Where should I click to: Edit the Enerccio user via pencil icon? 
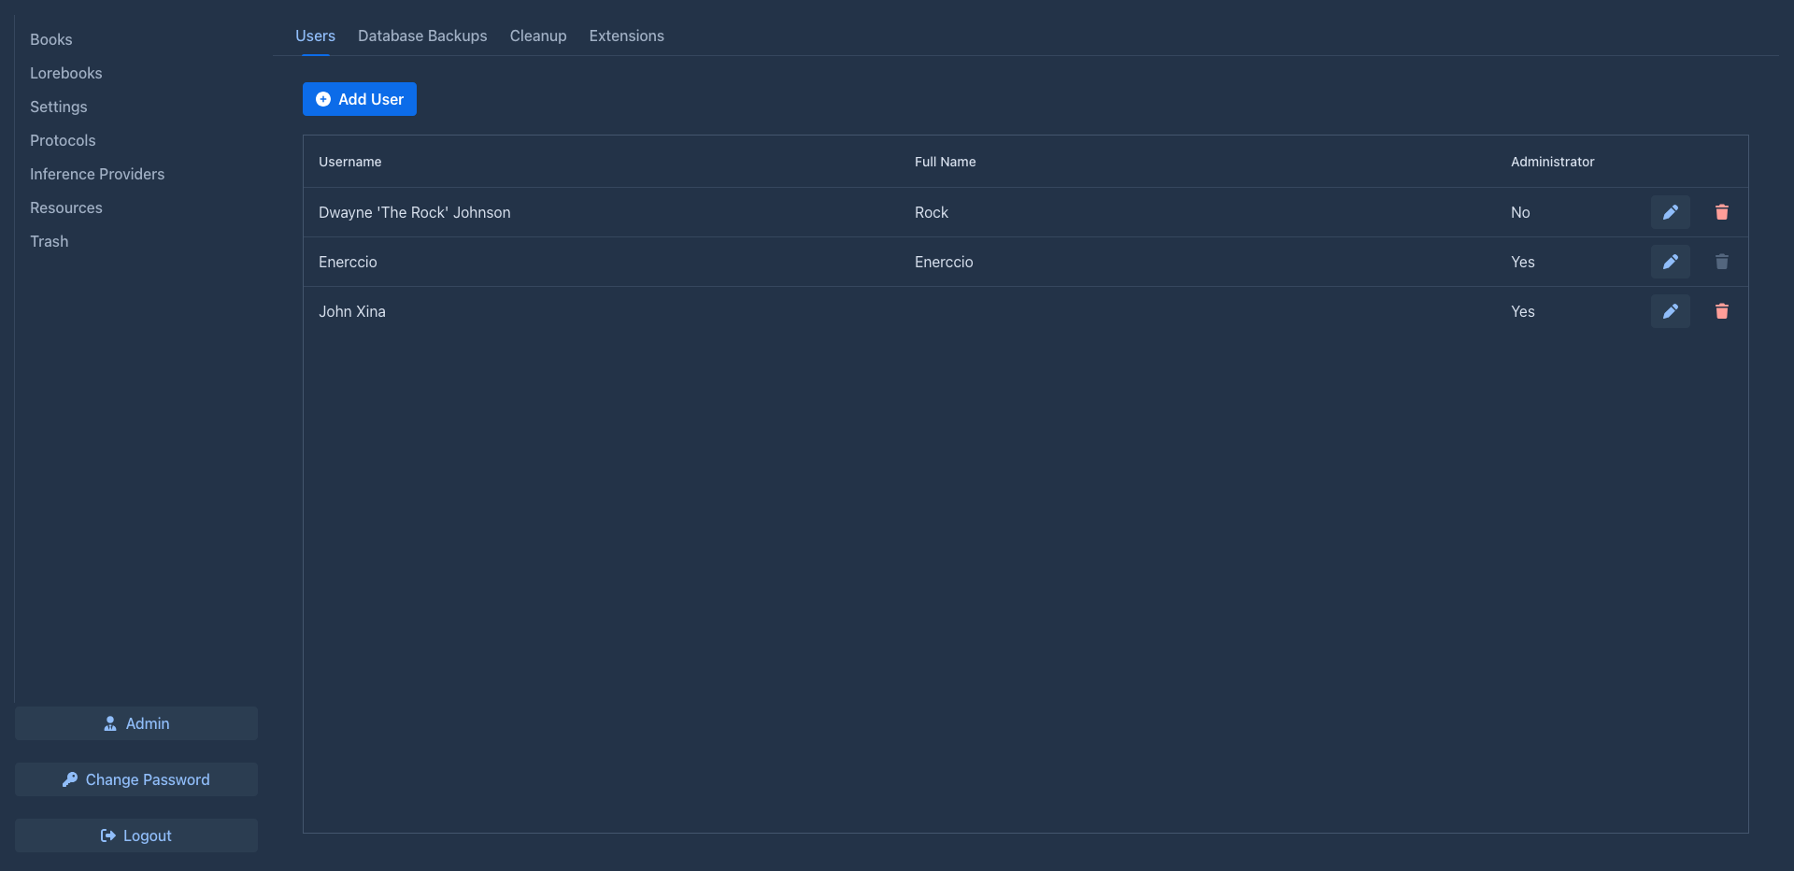point(1670,262)
